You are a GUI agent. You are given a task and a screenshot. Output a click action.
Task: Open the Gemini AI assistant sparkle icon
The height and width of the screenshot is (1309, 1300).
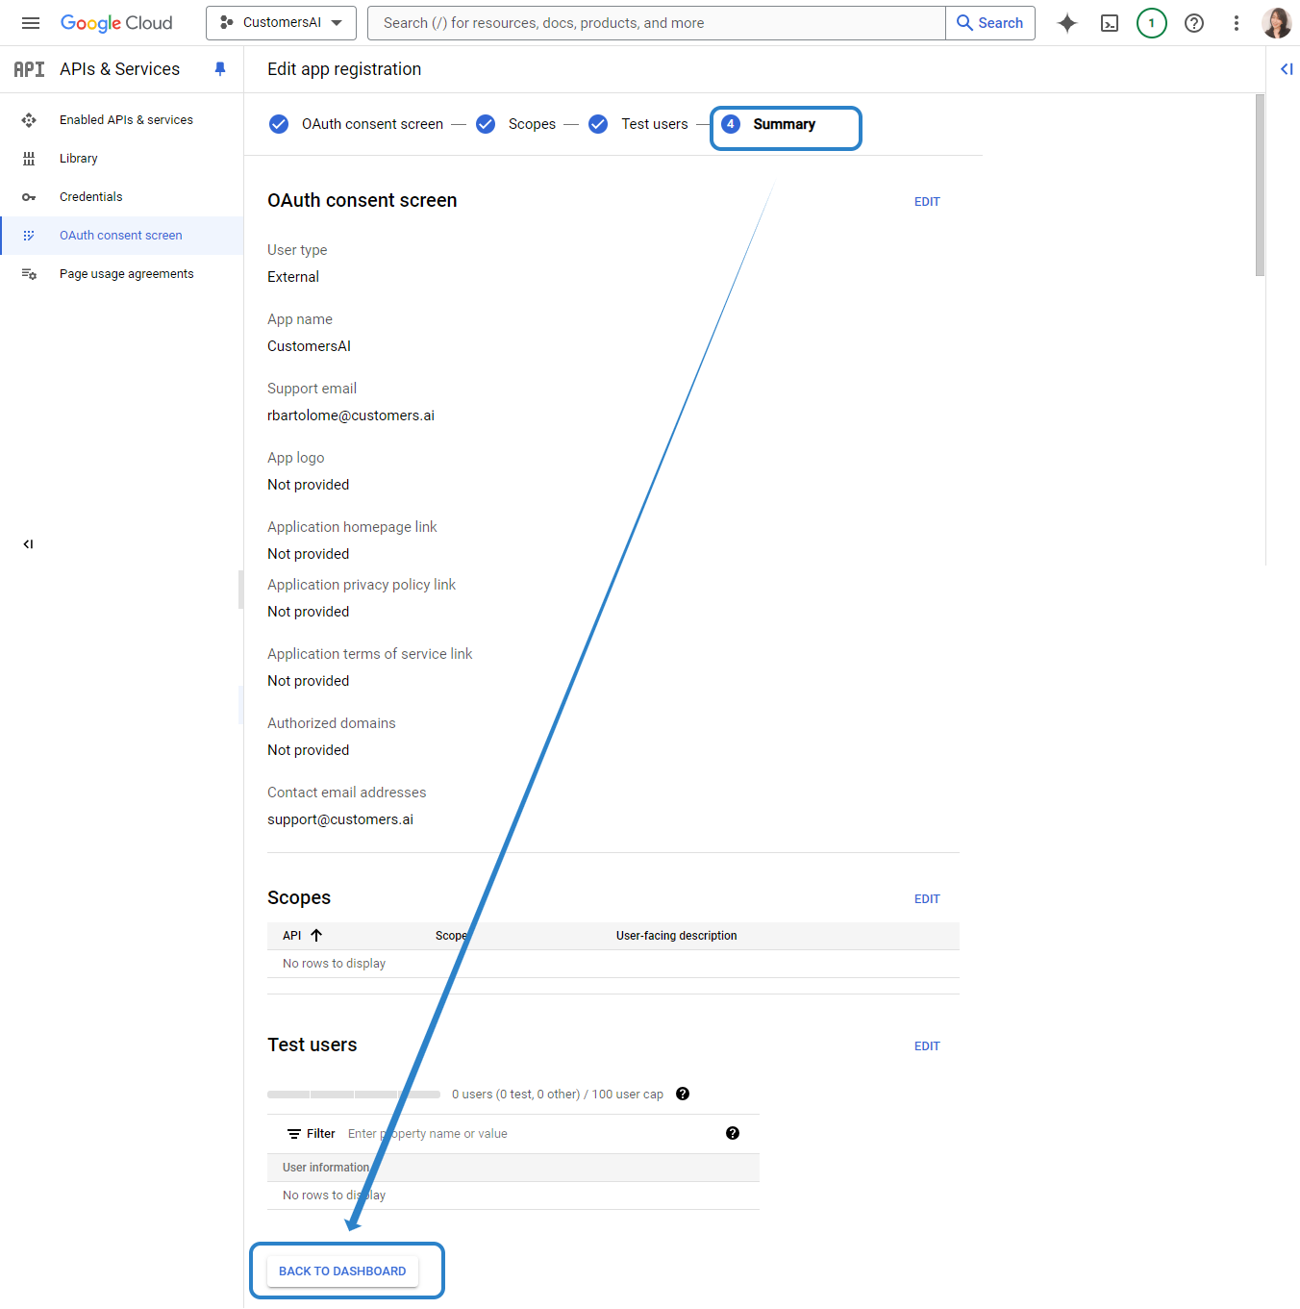click(1067, 23)
